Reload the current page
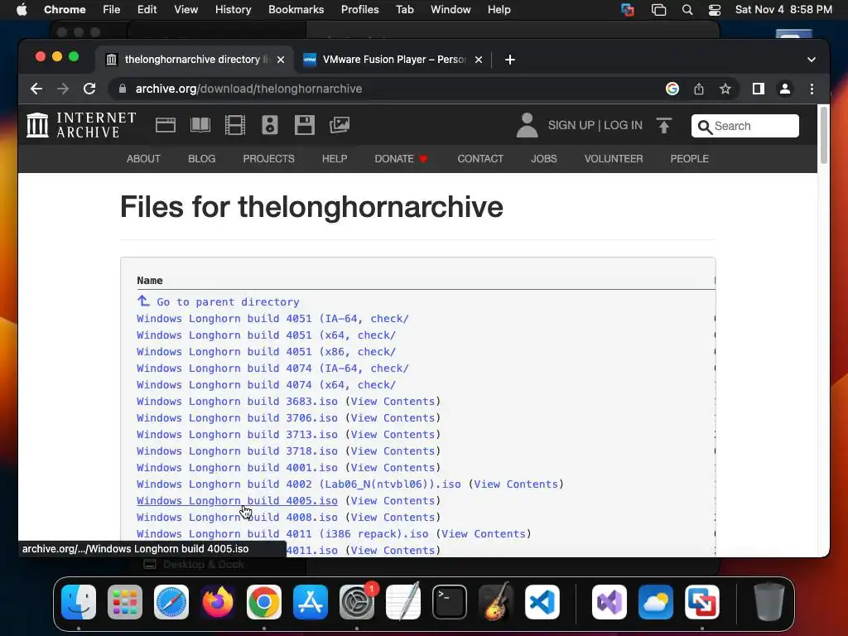Image resolution: width=848 pixels, height=636 pixels. point(89,89)
